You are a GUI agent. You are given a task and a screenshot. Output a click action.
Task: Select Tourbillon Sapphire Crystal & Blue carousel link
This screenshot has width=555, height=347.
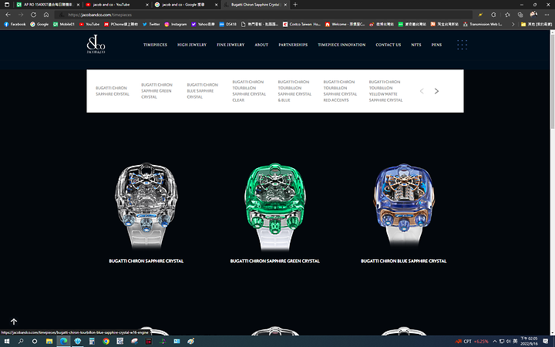tap(294, 91)
